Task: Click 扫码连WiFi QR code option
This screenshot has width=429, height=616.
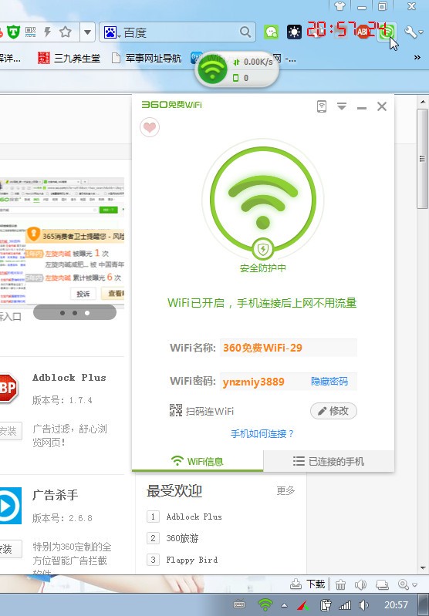Action: [x=201, y=411]
